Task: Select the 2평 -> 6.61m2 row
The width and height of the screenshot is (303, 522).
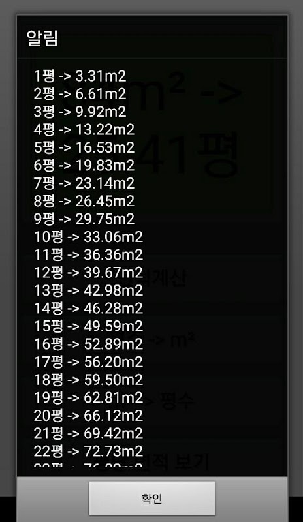Action: 80,94
